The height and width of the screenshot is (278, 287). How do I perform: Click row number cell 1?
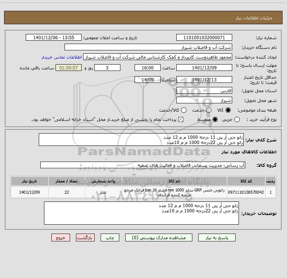point(271,192)
